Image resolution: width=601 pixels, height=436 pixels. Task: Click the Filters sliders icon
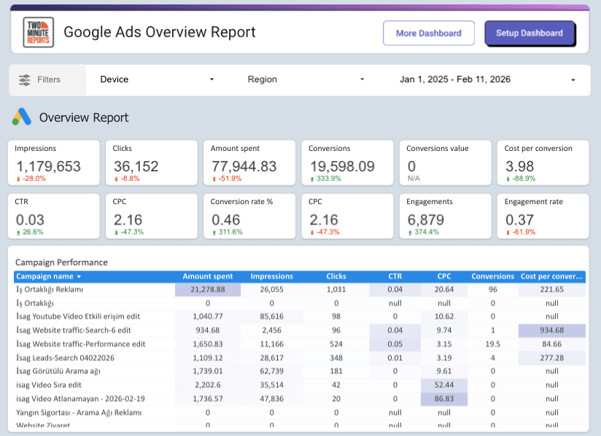point(24,79)
